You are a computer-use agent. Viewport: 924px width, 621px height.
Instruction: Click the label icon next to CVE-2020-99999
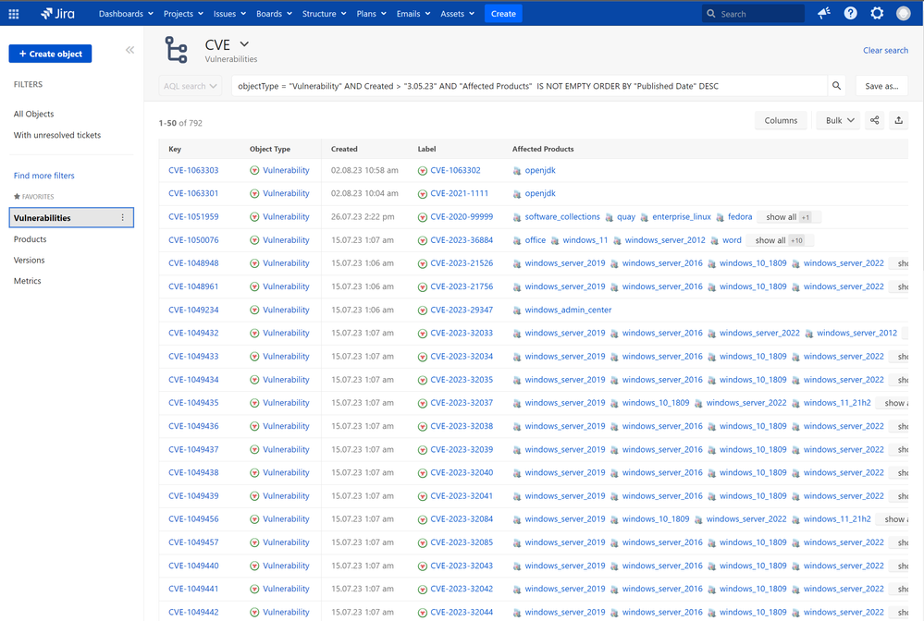(x=423, y=217)
